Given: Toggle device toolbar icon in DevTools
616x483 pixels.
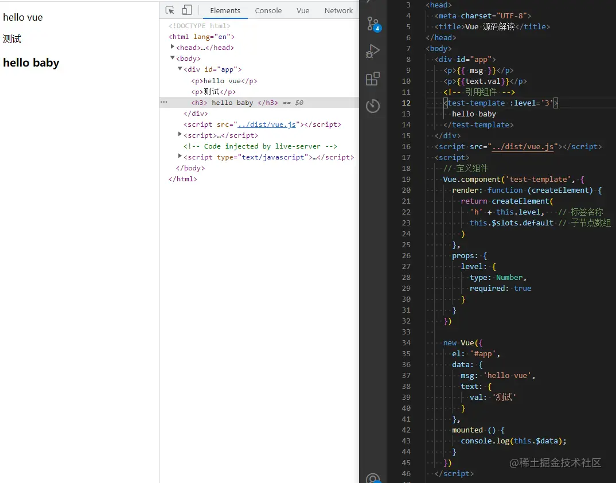Looking at the screenshot, I should pyautogui.click(x=187, y=10).
